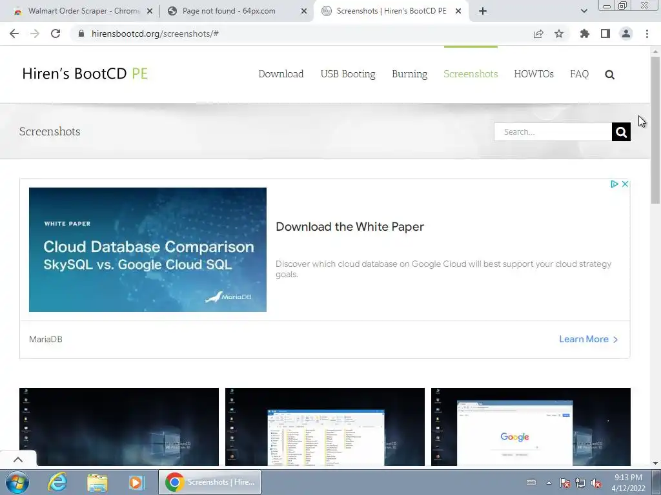Launch Windows Media Player from taskbar
The width and height of the screenshot is (661, 495).
coord(136,482)
